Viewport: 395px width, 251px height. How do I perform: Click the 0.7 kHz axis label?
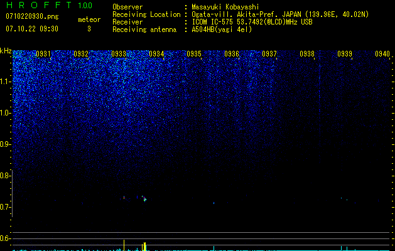pos(5,207)
